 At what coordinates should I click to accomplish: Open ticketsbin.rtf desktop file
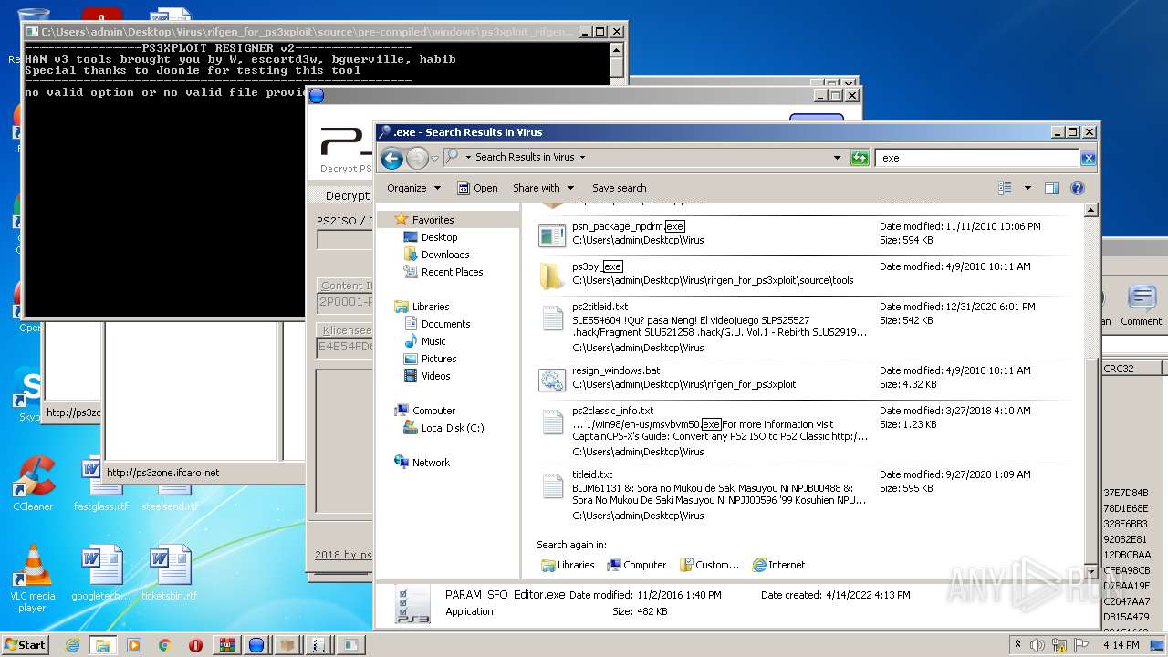point(170,572)
